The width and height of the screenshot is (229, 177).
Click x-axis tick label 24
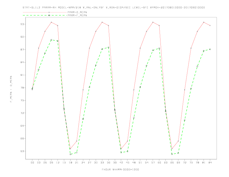click(x=83, y=163)
